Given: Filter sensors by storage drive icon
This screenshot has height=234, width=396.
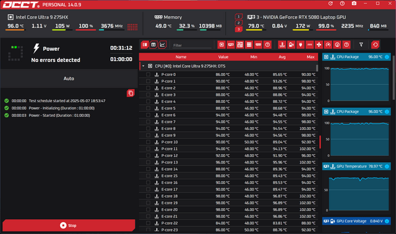Looking at the screenshot, I should point(249,45).
